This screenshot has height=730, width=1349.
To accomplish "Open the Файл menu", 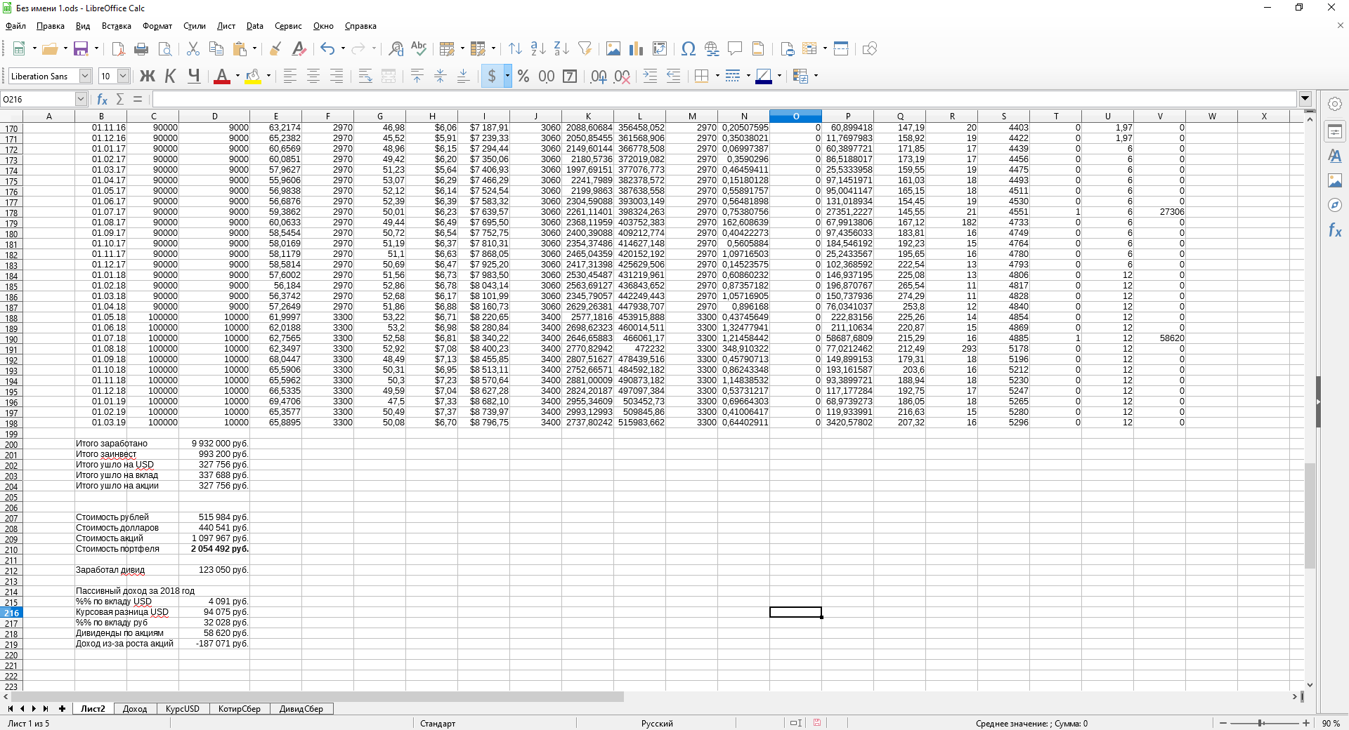I will pos(15,26).
